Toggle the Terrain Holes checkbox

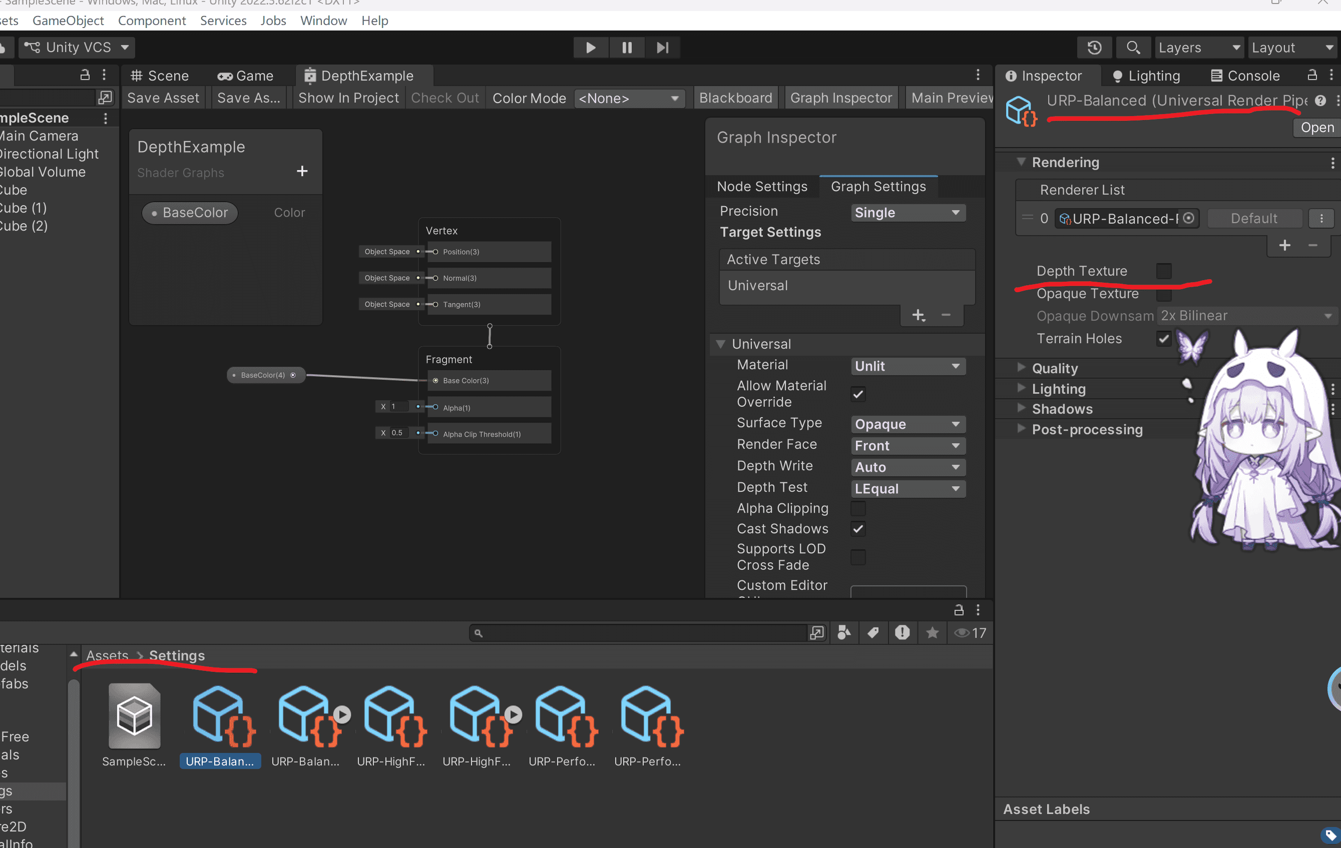pos(1163,338)
